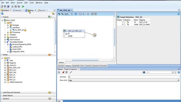Click the Paste icon in main toolbar

19,7
